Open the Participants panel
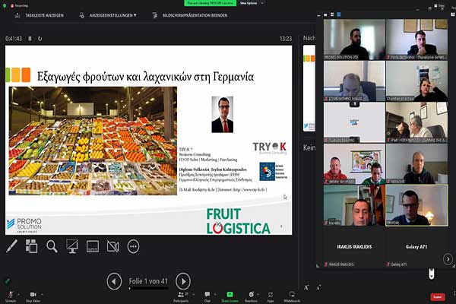Screen dimensions: 456x304 pos(182,296)
